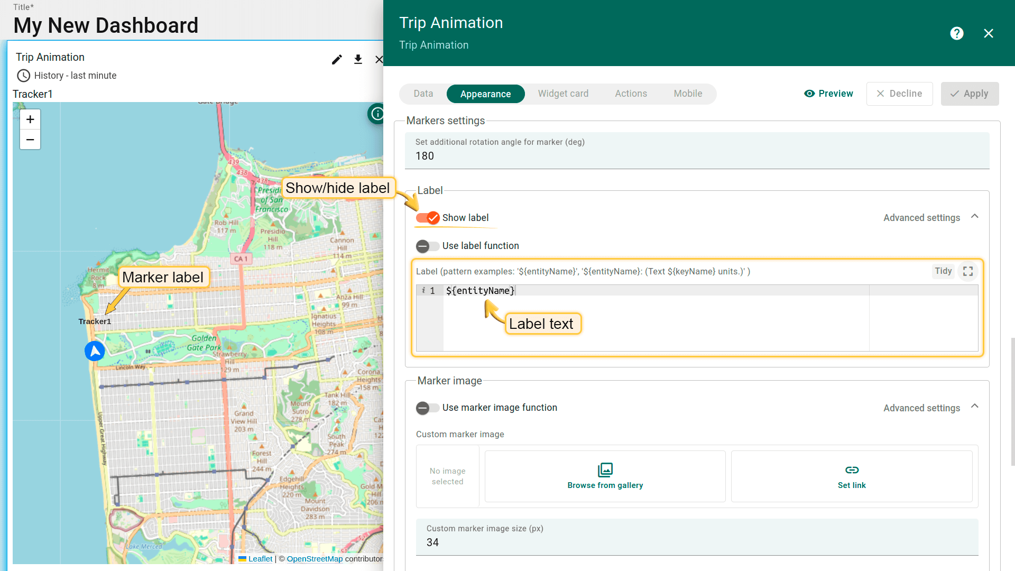Click the Browse from gallery image icon
Image resolution: width=1015 pixels, height=571 pixels.
605,469
